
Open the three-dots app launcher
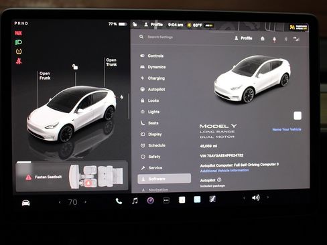pyautogui.click(x=166, y=200)
